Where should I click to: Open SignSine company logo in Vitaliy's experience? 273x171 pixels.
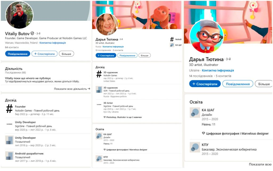pos(9,124)
